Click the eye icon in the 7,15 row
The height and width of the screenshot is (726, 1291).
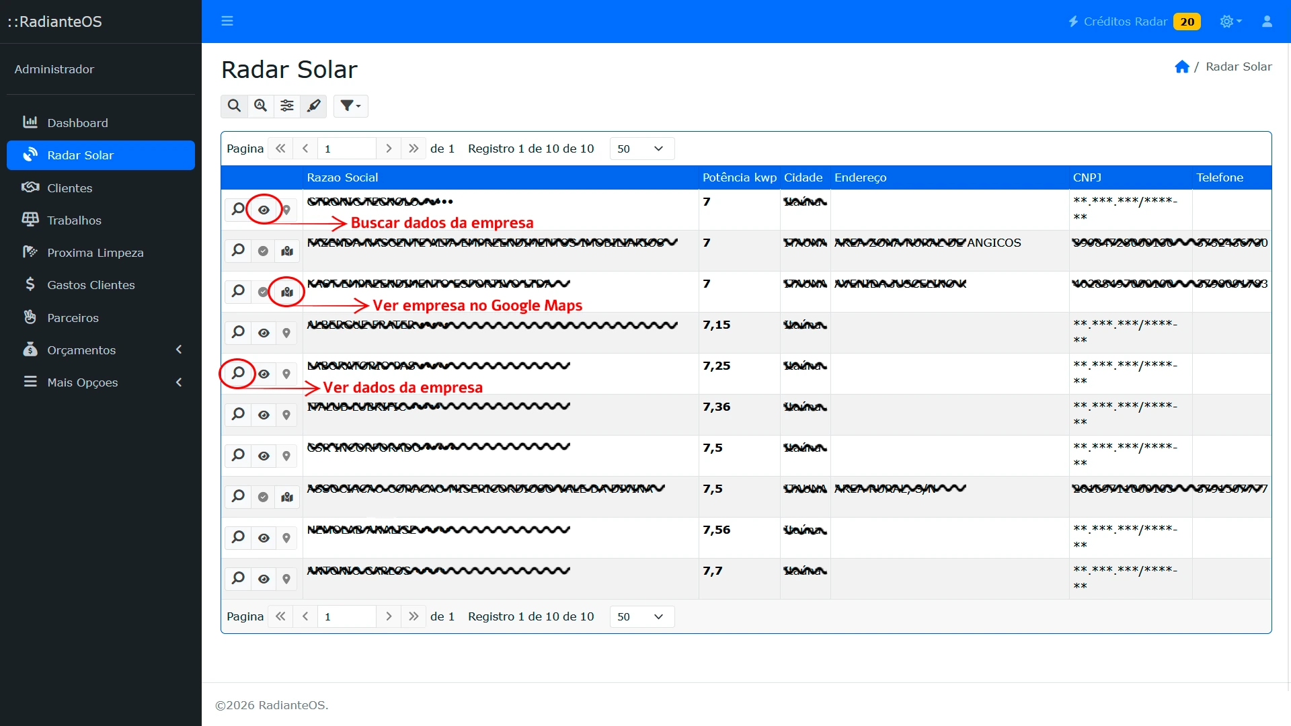264,333
